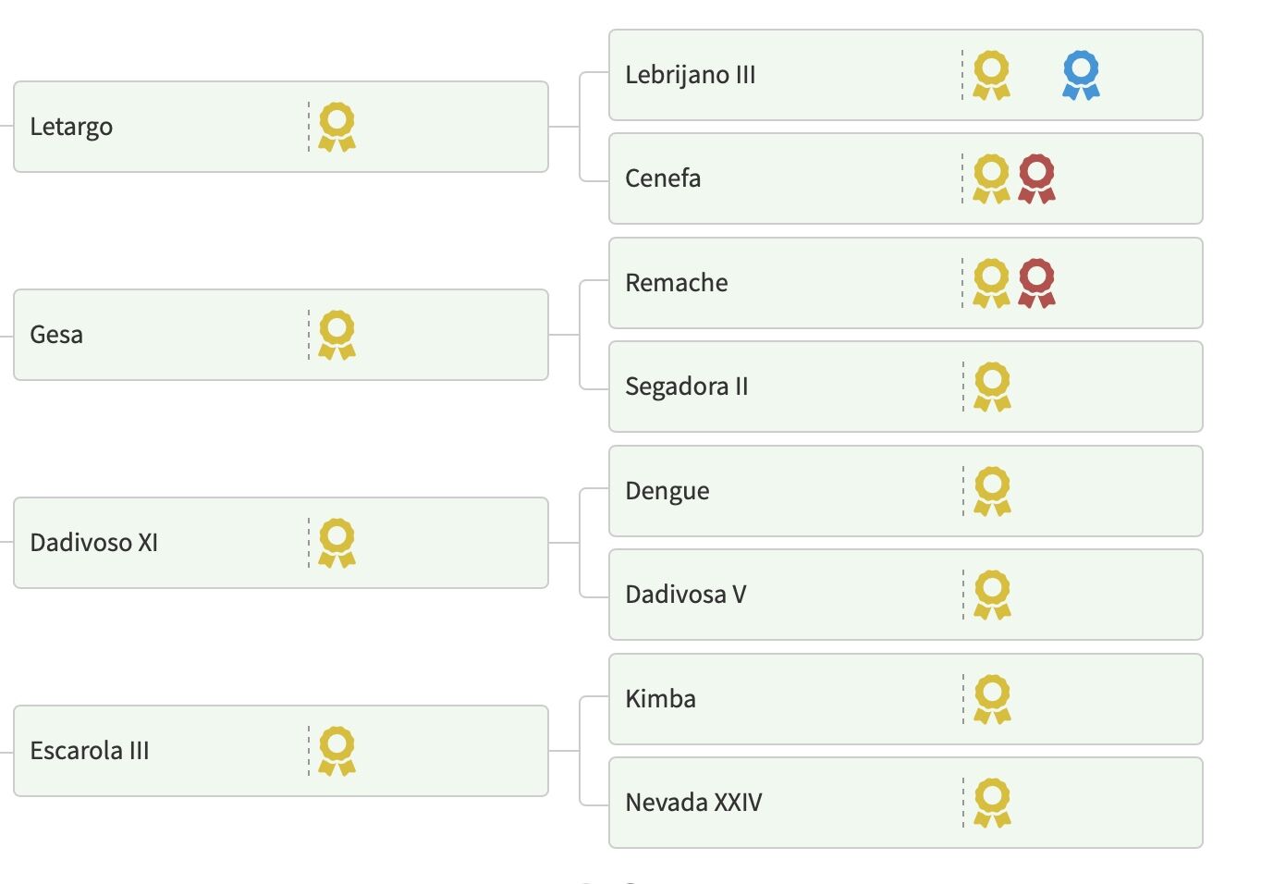
Task: Click the gold ribbon on Dengue
Action: click(992, 491)
